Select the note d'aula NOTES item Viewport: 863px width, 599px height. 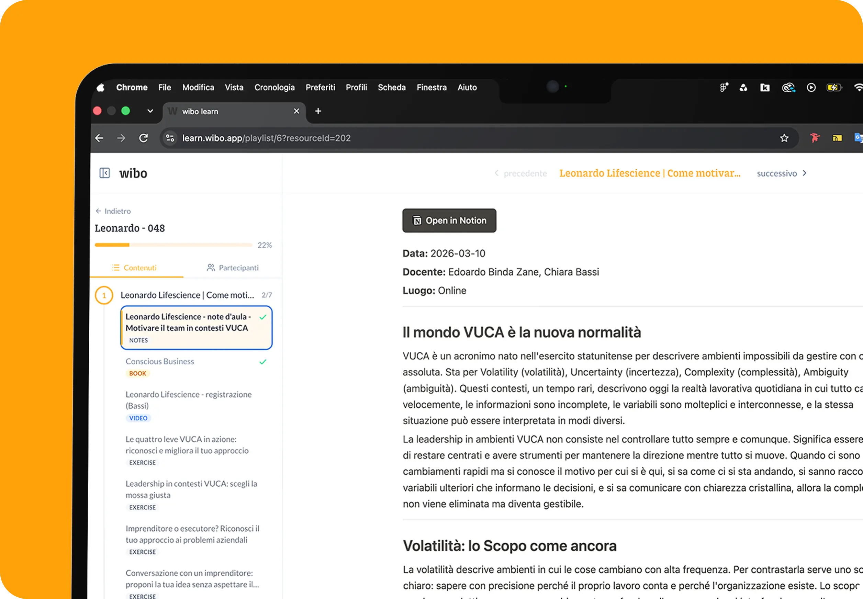click(x=196, y=328)
